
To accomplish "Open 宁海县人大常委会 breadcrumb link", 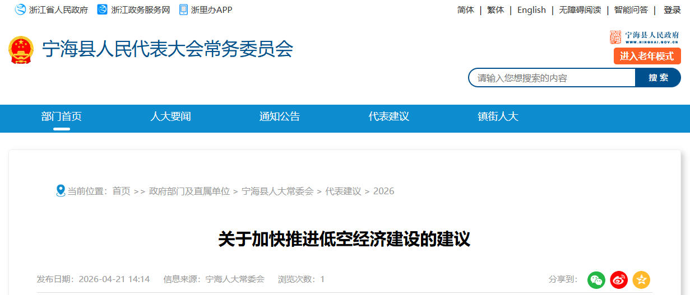I will 277,191.
